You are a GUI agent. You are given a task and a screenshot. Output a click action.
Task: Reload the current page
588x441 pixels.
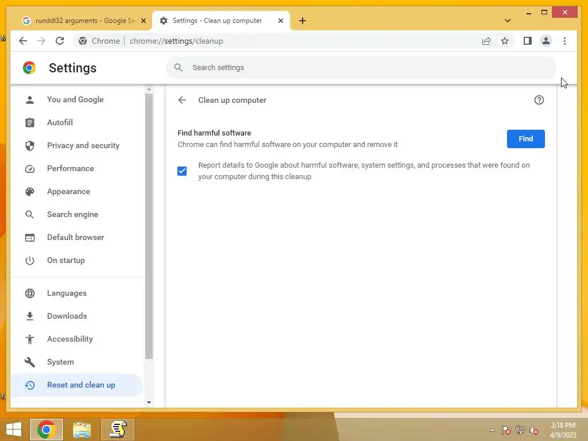[x=60, y=41]
